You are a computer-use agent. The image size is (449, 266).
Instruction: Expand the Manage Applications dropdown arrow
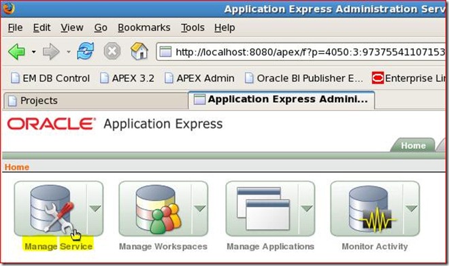tap(307, 208)
